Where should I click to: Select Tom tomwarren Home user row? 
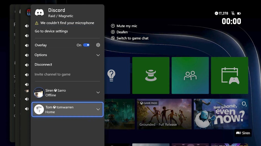point(67,109)
